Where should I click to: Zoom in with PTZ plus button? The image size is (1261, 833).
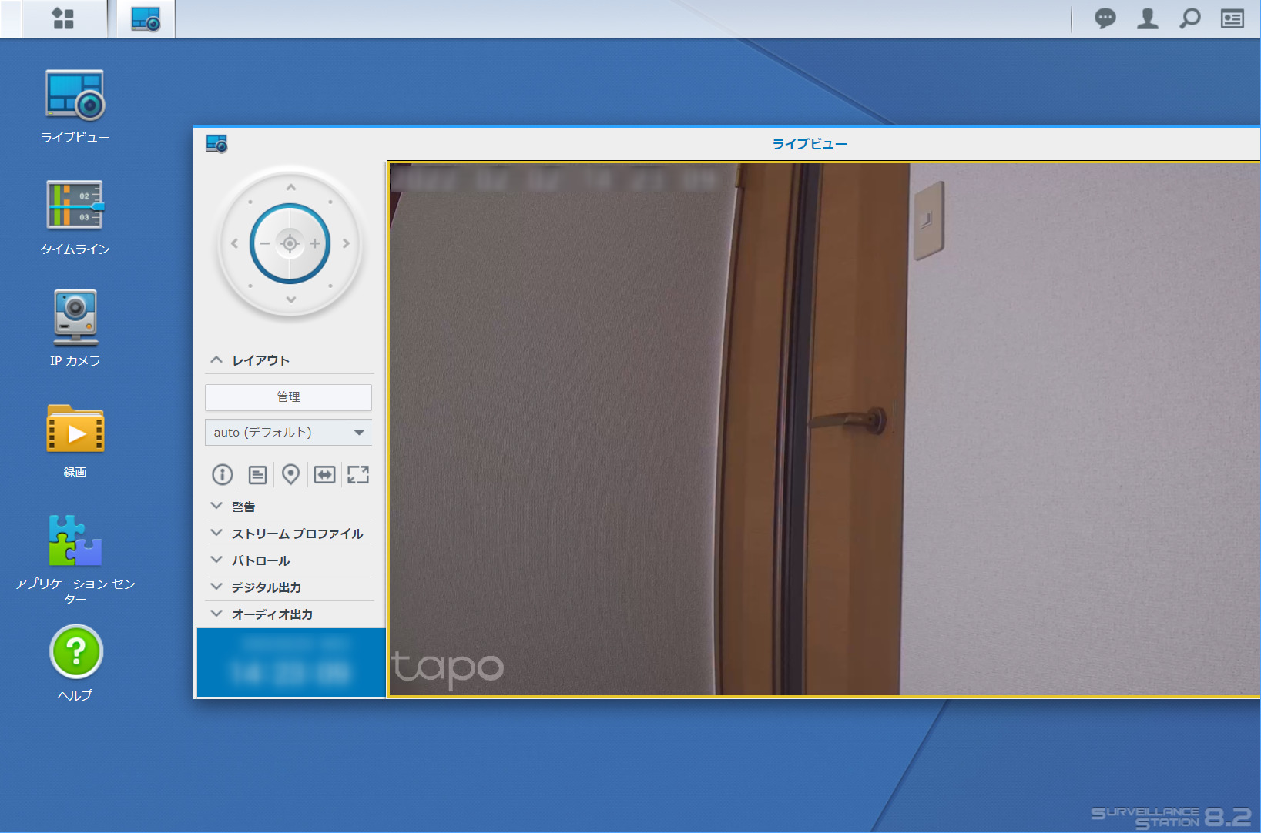(x=315, y=243)
